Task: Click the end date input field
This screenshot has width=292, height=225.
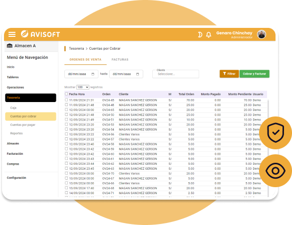Action: tap(126, 74)
